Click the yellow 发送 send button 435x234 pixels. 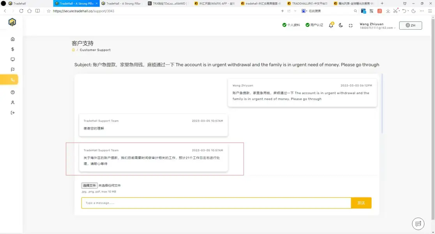[x=361, y=203]
